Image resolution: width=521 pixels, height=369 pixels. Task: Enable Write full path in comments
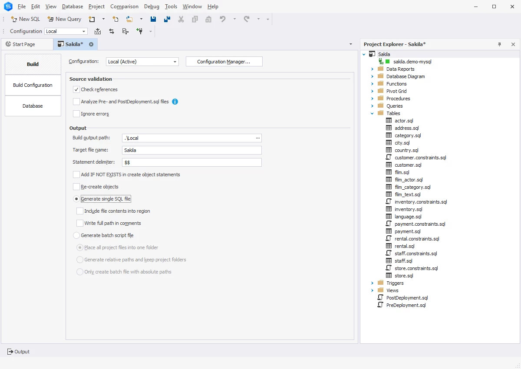[80, 223]
